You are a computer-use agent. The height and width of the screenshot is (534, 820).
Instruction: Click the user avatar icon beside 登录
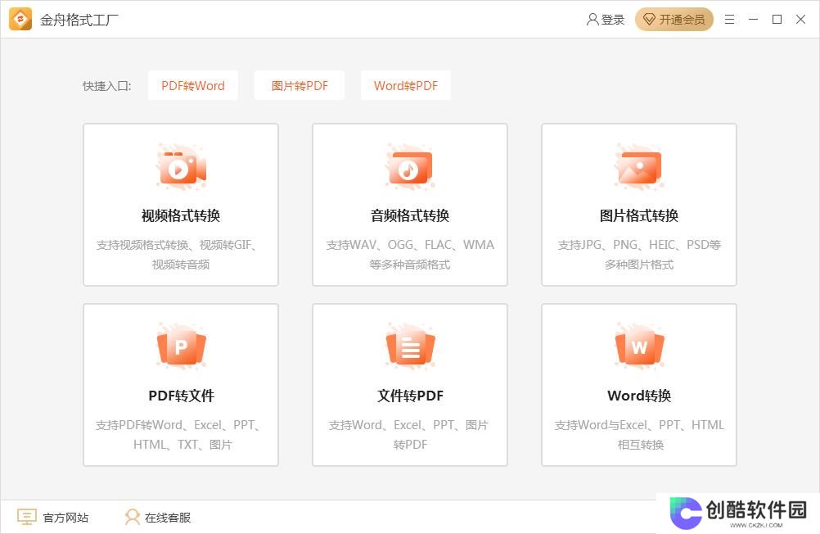coord(592,20)
